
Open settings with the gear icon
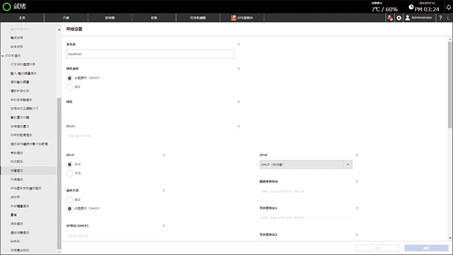pos(399,18)
